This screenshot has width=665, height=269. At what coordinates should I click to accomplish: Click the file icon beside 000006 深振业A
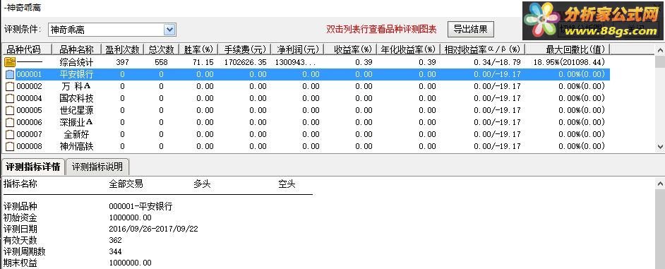point(10,123)
